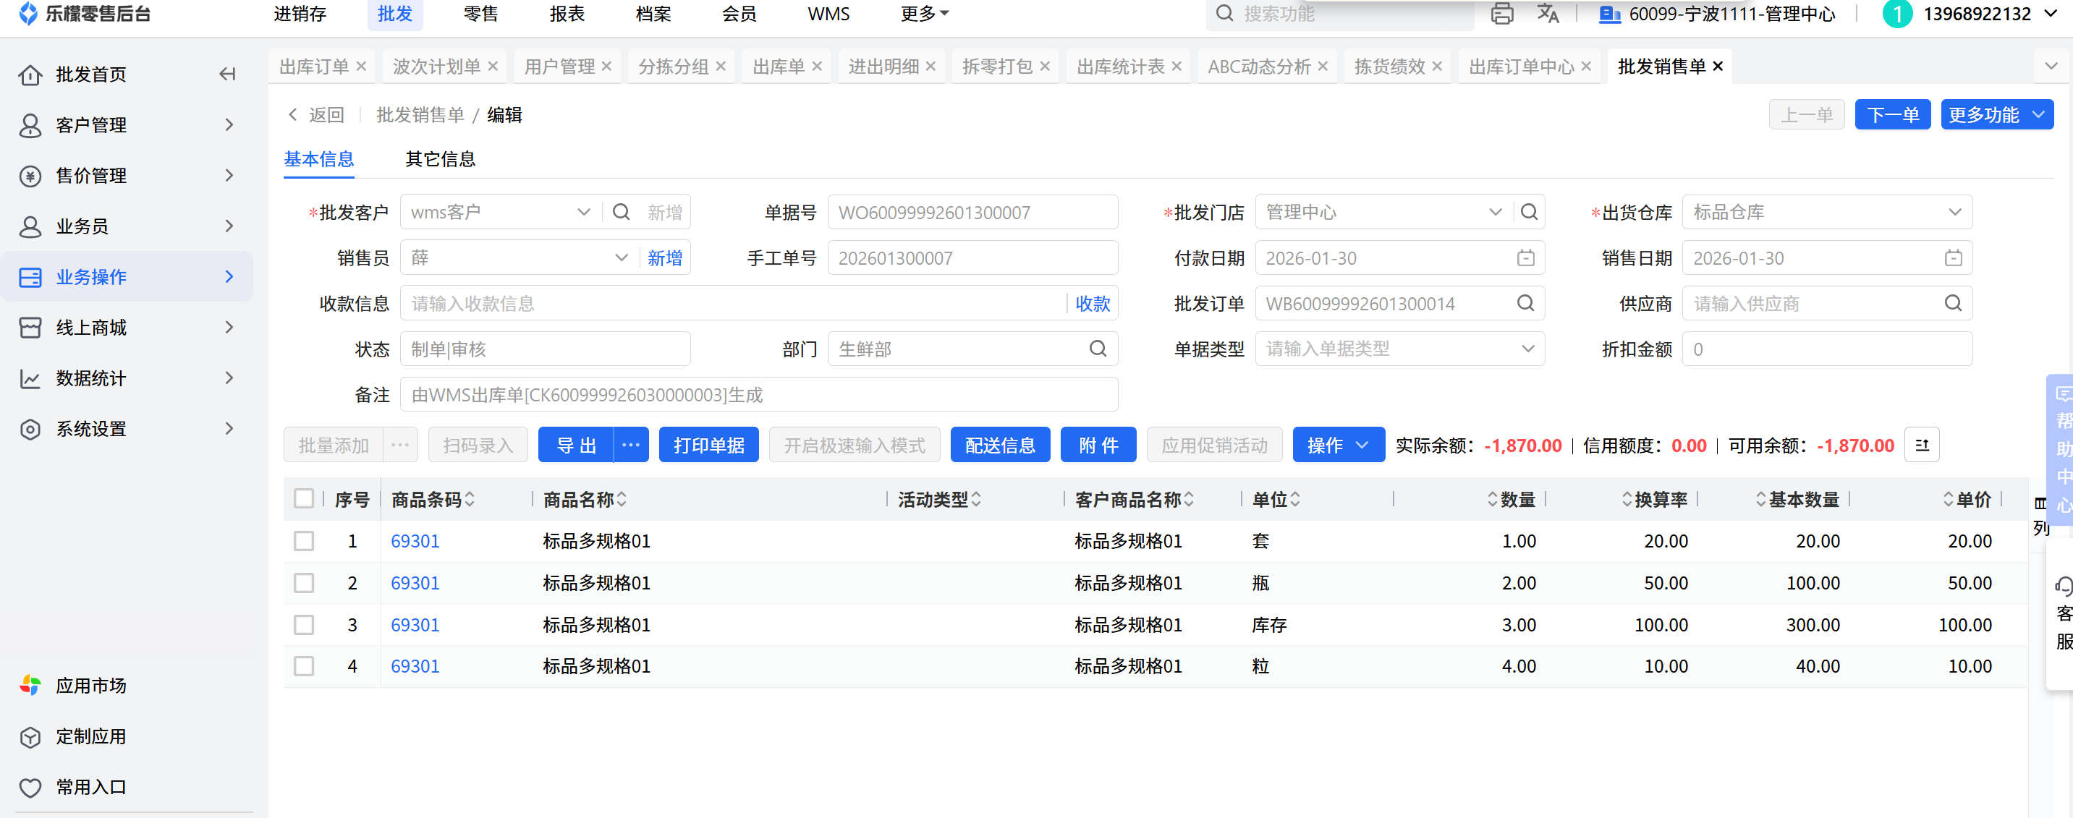This screenshot has width=2073, height=818.
Task: Click search icon in 批发订单 field
Action: 1525,303
